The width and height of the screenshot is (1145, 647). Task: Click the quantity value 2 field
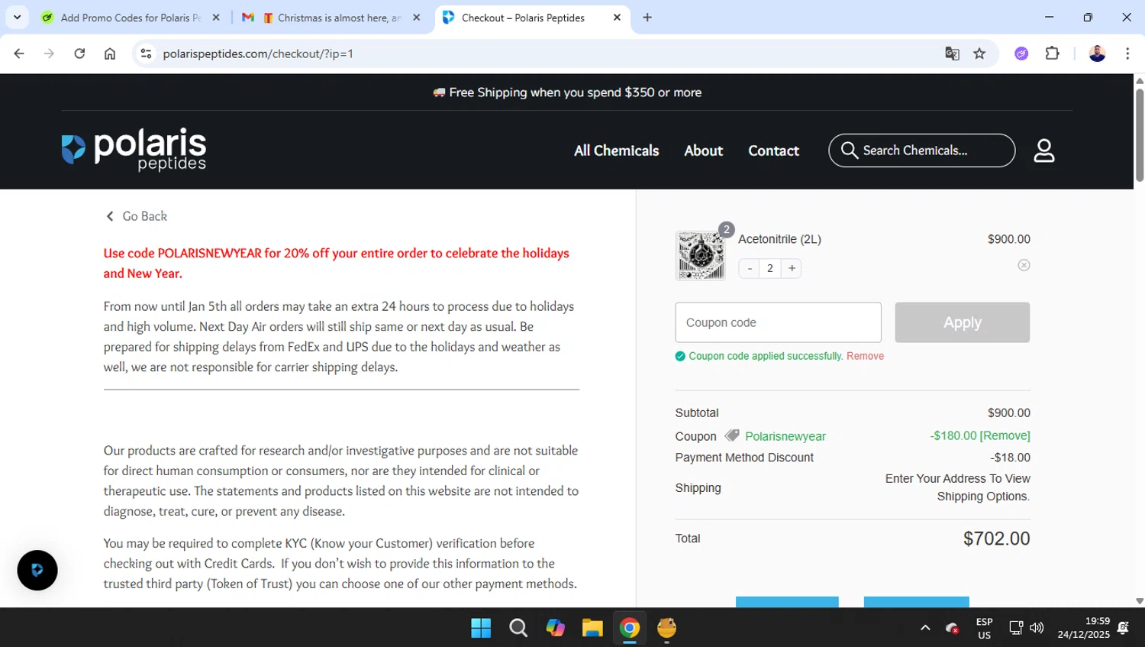coord(770,268)
